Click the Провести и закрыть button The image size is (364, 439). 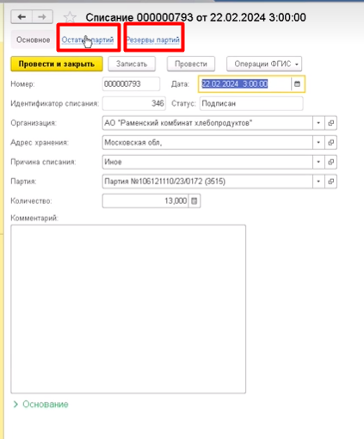(x=57, y=64)
